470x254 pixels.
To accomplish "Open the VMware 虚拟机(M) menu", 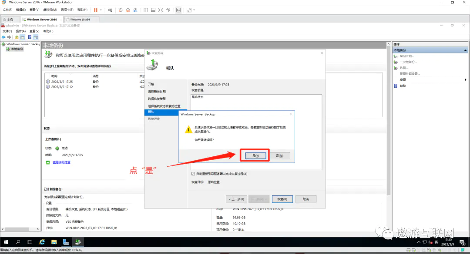I will pyautogui.click(x=50, y=10).
